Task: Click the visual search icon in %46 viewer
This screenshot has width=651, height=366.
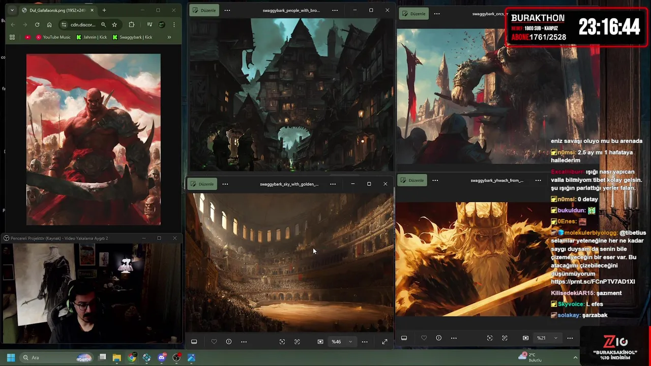Action: point(282,342)
